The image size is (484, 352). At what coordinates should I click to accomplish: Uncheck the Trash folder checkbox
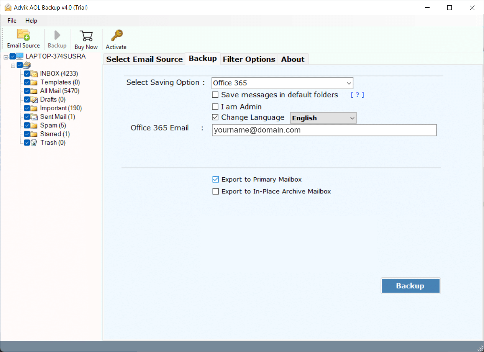27,142
